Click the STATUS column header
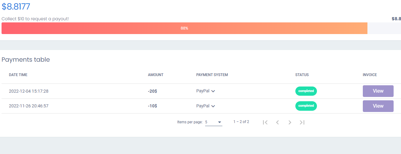 (302, 75)
